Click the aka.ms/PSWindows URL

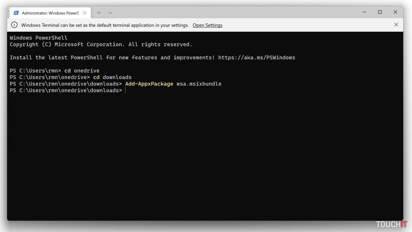[256, 58]
